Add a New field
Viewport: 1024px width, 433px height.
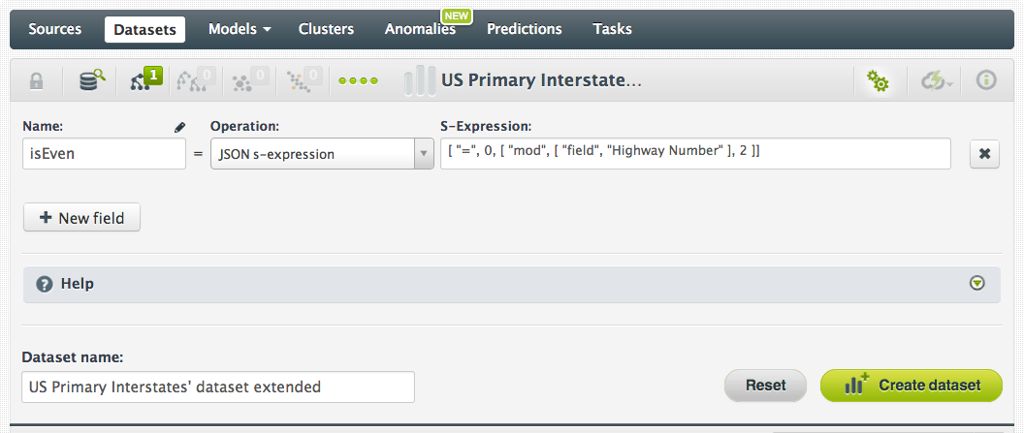pyautogui.click(x=81, y=218)
